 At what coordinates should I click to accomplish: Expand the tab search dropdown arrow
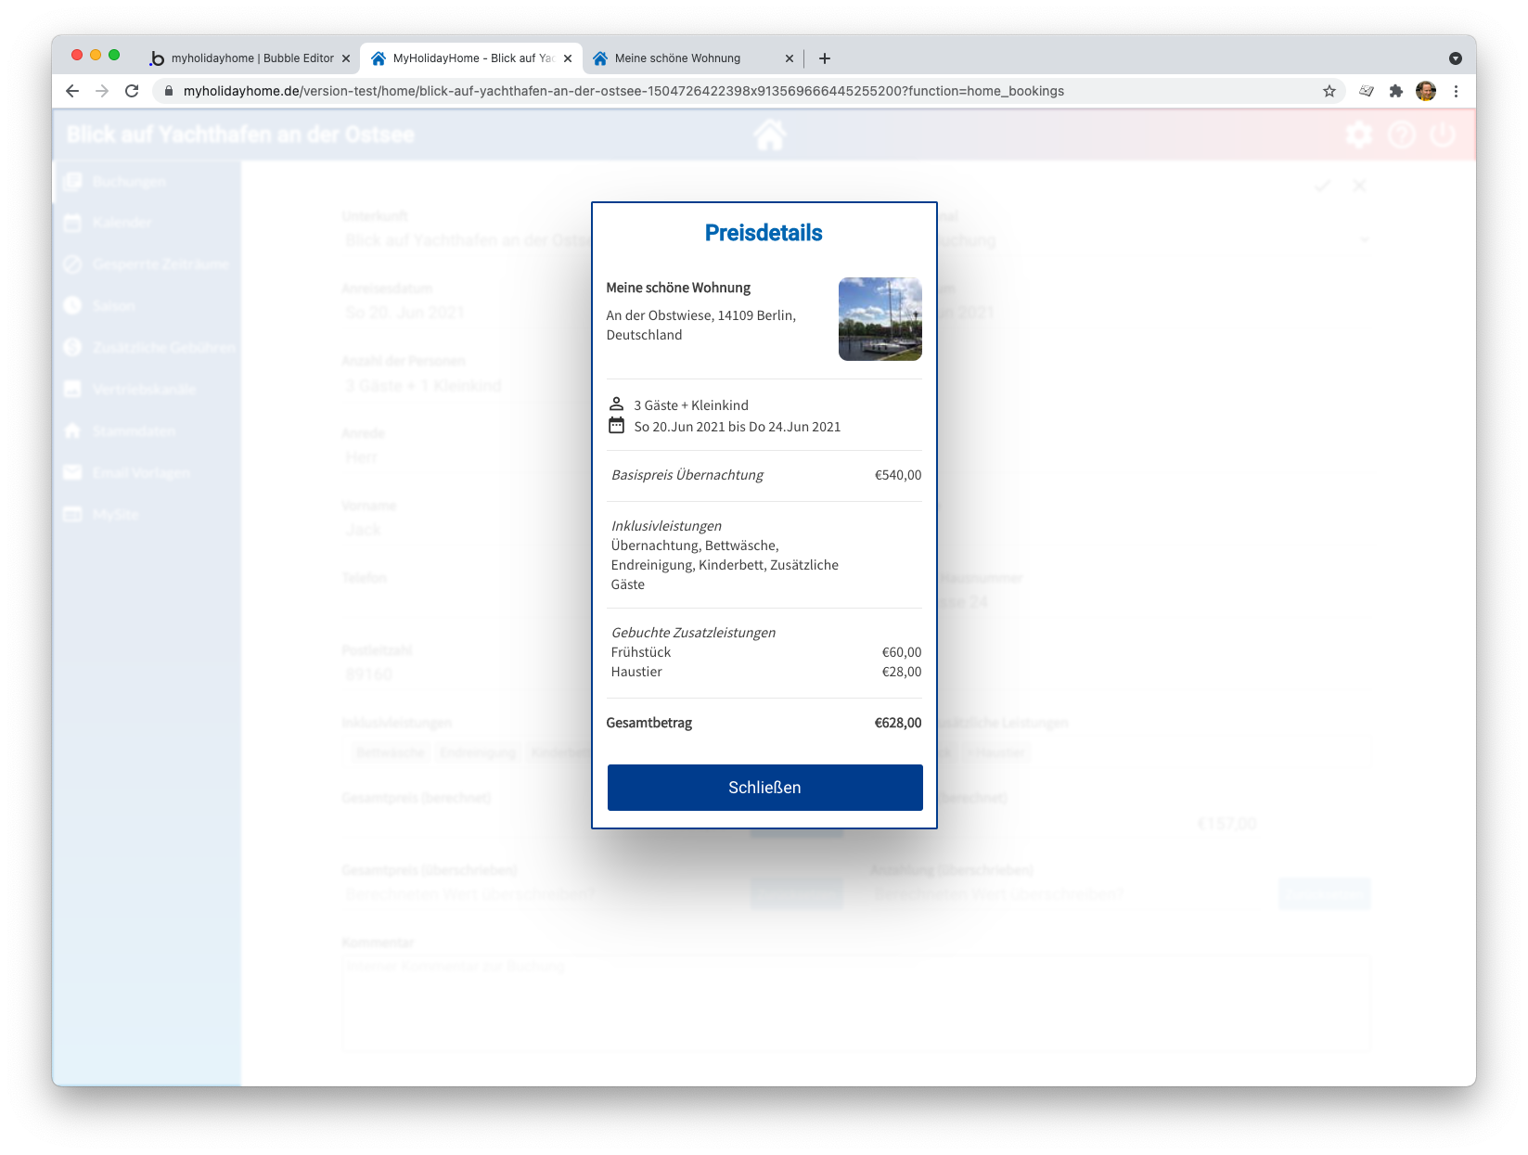pos(1455,58)
